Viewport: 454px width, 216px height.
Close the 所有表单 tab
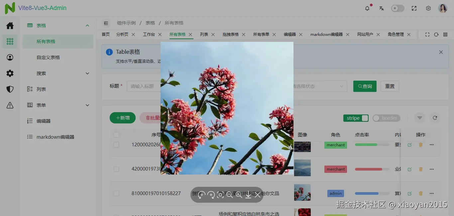pos(274,35)
